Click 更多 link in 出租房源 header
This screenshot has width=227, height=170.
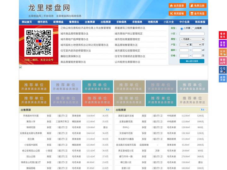click(203, 110)
